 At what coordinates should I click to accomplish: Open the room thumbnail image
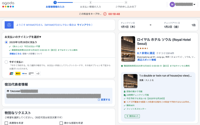click(130, 81)
